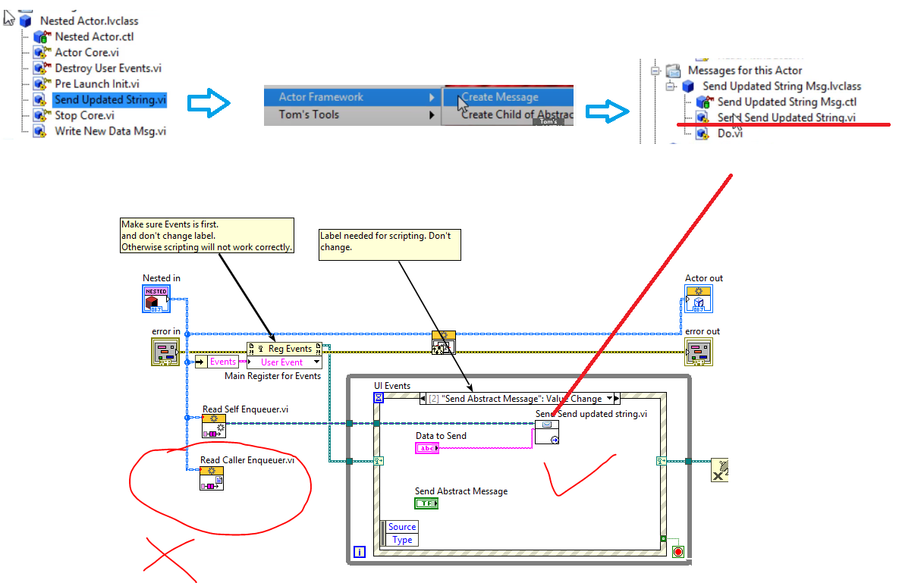Viewport: 899px width, 583px height.
Task: Click the Destroy User Events.vi file icon
Action: pyautogui.click(x=42, y=68)
